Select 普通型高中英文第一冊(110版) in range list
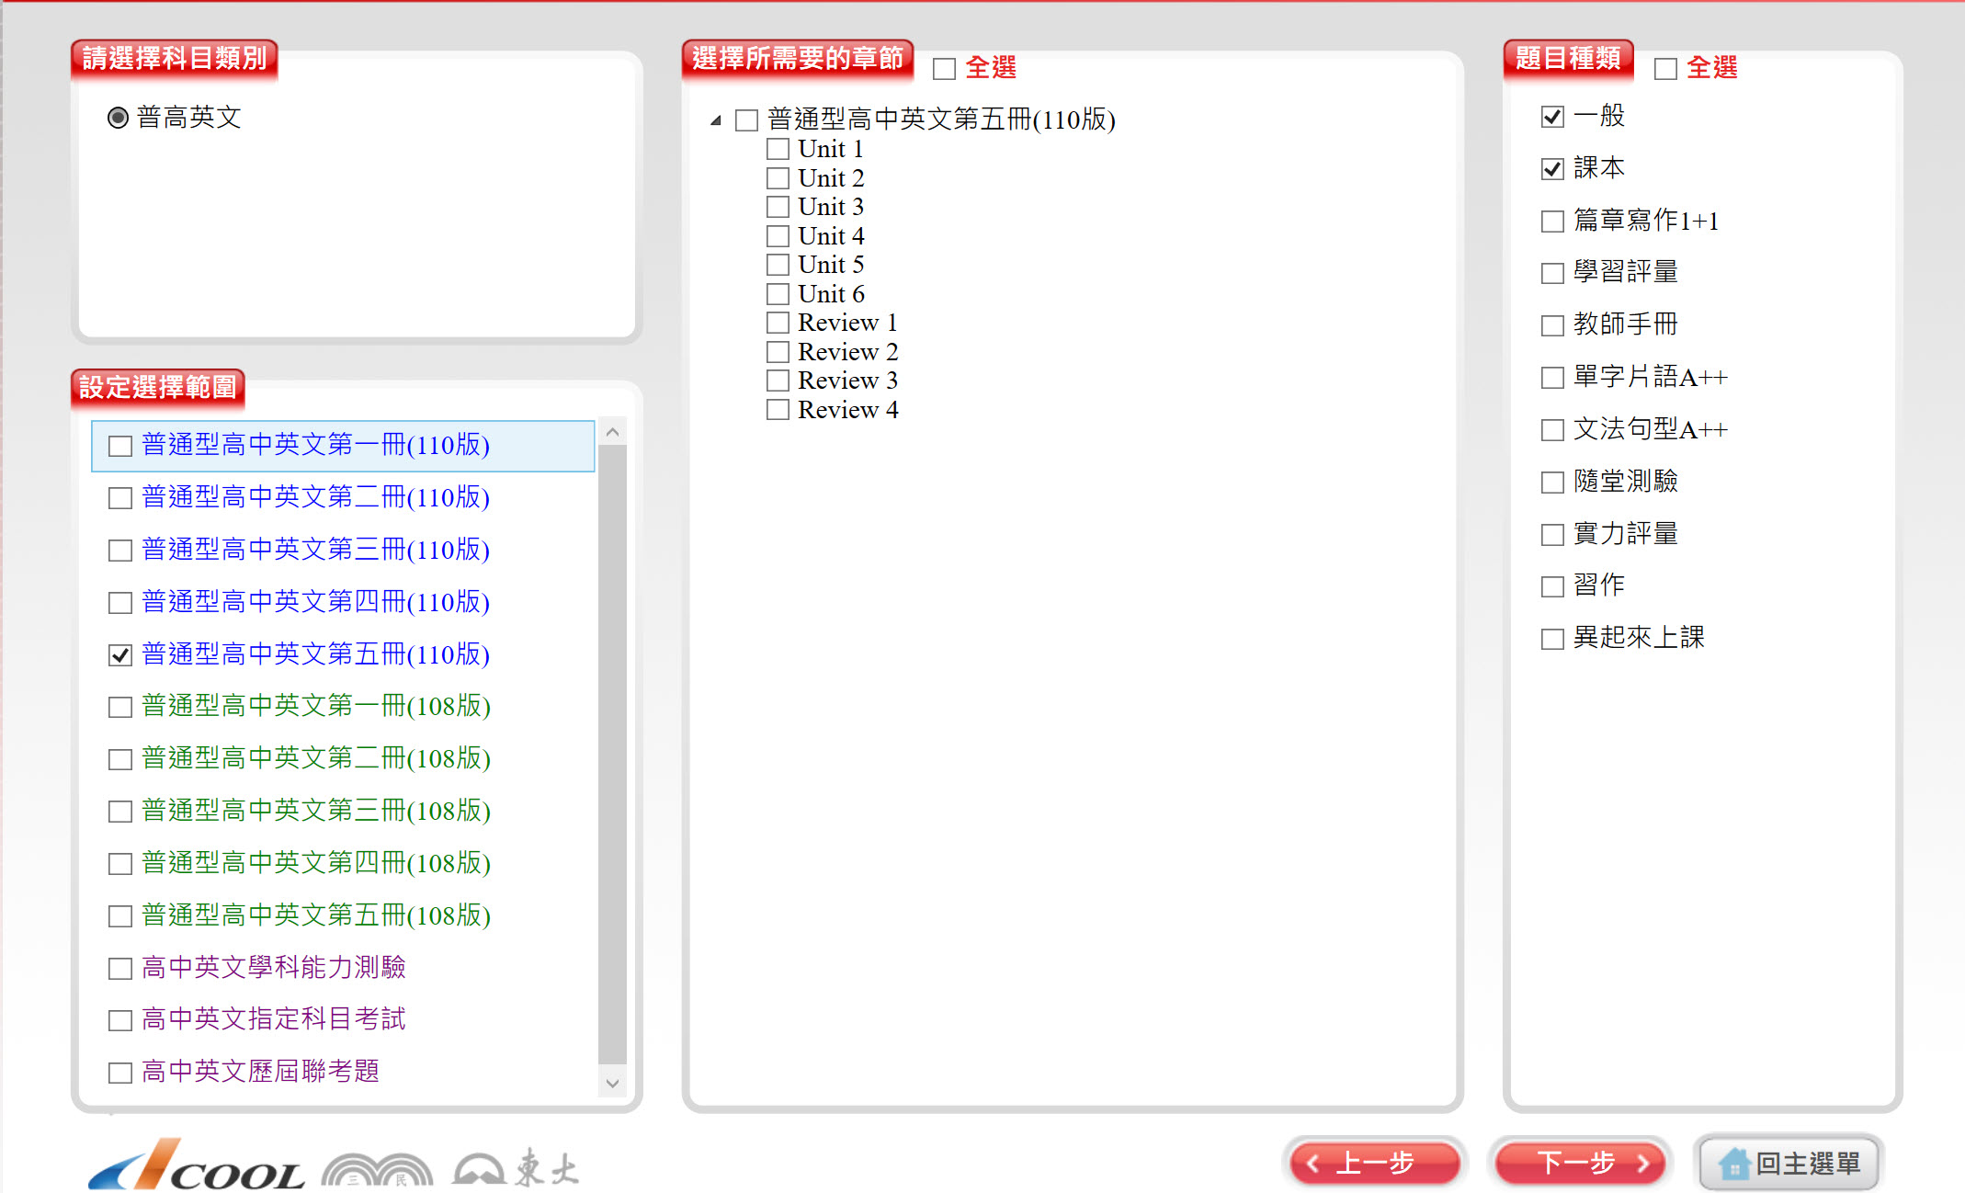This screenshot has height=1193, width=1965. click(120, 446)
